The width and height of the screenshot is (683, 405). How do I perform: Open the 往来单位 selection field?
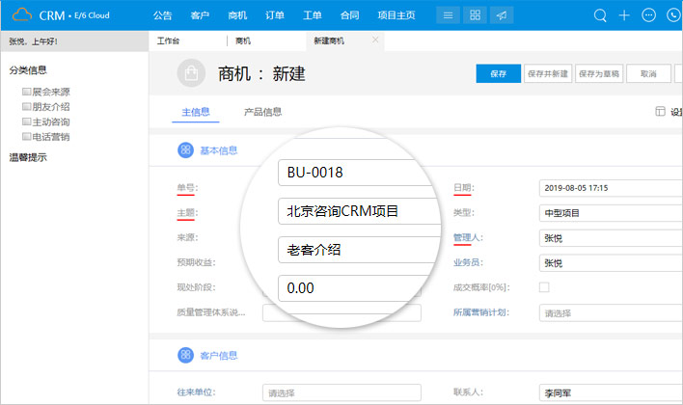coord(341,392)
